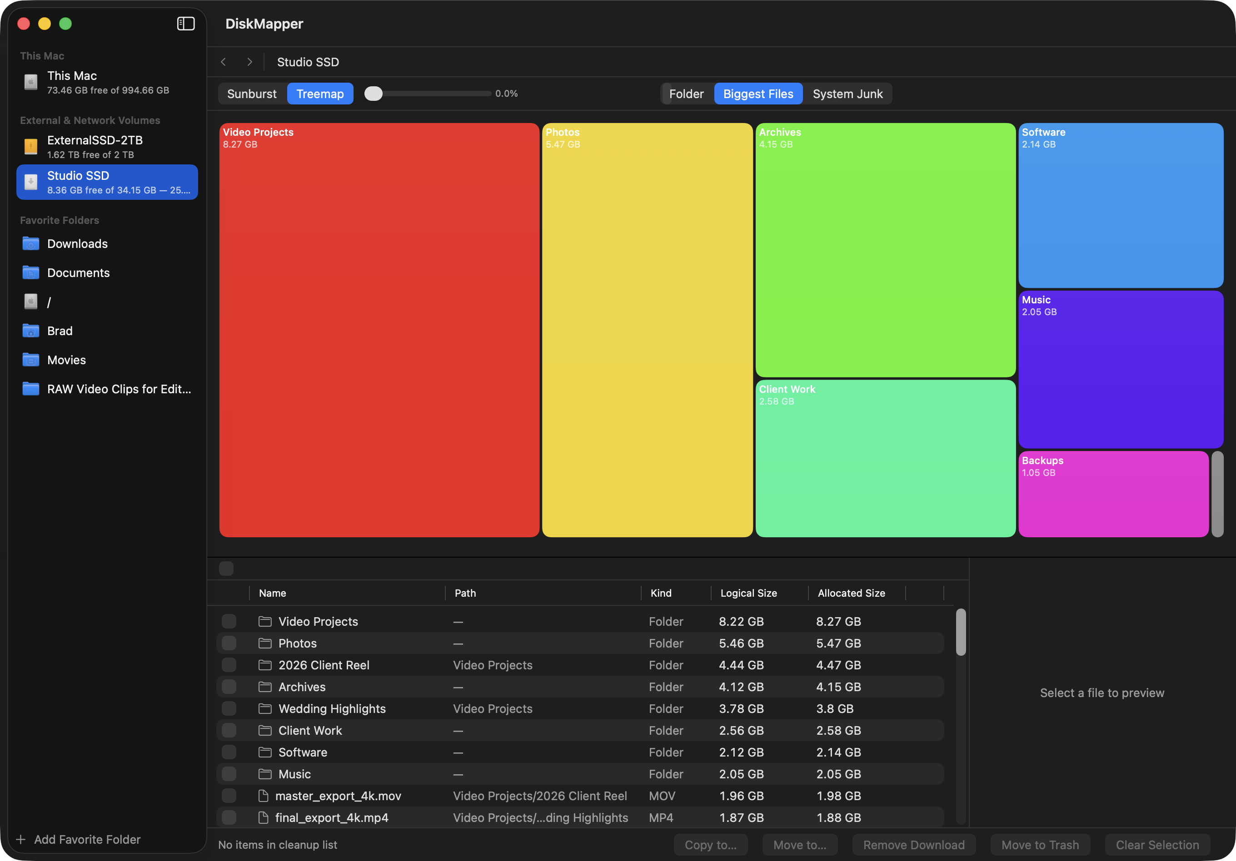
Task: Click the folder icon beside Video Projects row
Action: point(265,622)
